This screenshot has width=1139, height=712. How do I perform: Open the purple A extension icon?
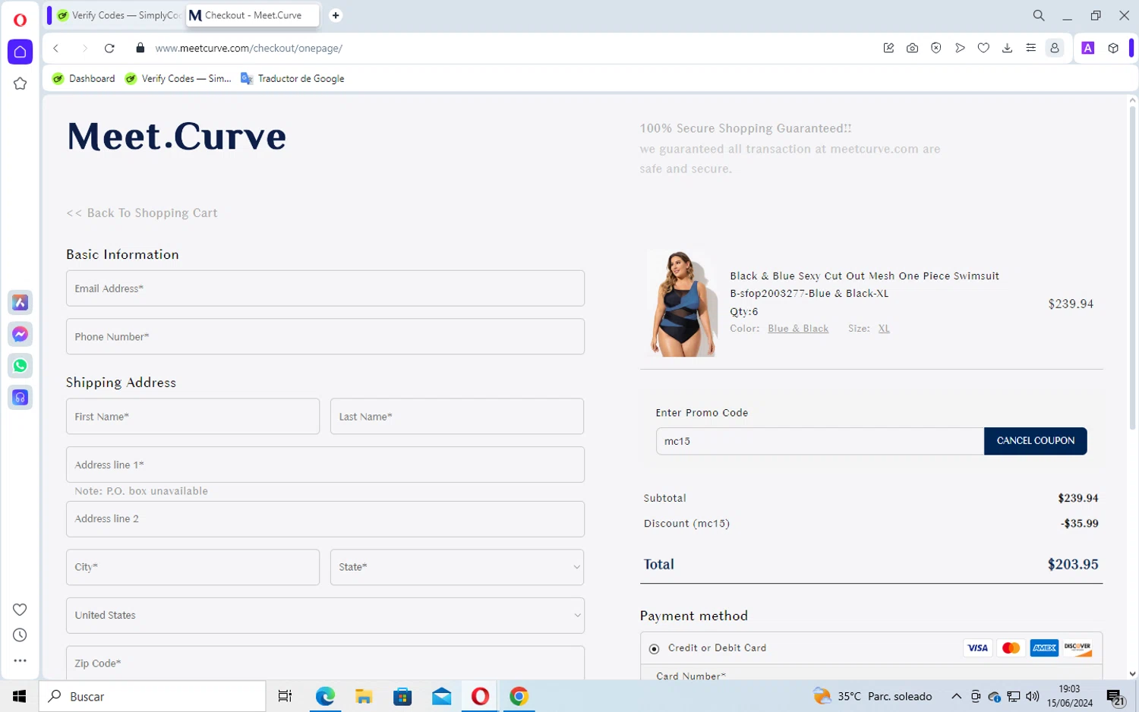point(1088,48)
